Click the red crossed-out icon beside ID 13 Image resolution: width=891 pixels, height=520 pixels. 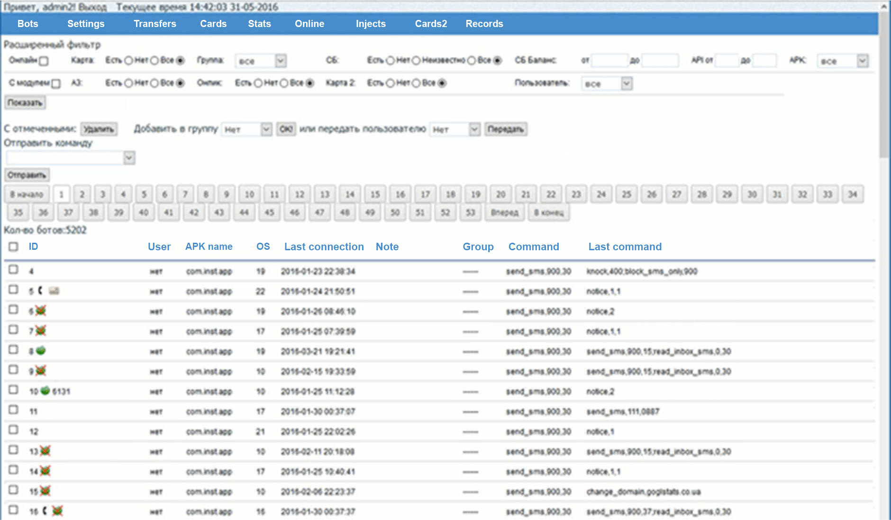click(x=45, y=451)
